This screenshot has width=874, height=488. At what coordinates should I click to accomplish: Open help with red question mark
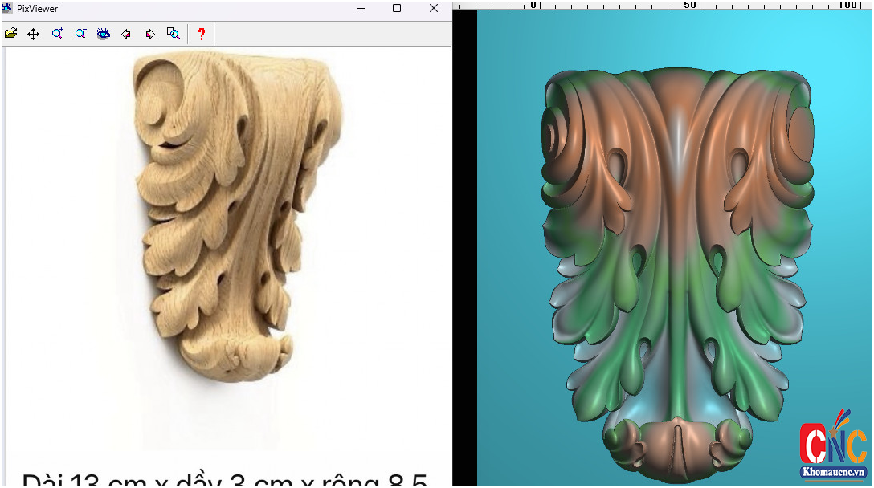[202, 34]
